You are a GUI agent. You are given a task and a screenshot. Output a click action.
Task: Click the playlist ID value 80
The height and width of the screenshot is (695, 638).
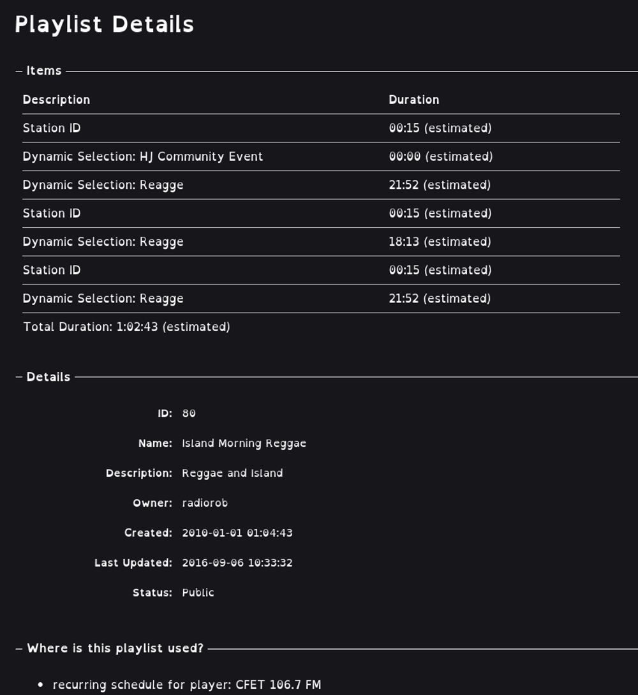(189, 413)
